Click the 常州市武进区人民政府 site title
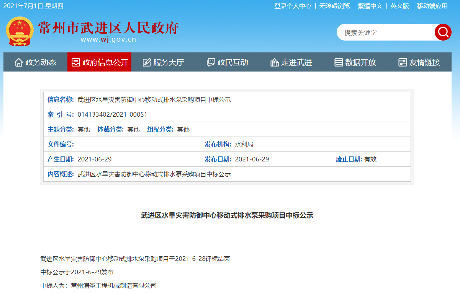The image size is (460, 293). 108,28
